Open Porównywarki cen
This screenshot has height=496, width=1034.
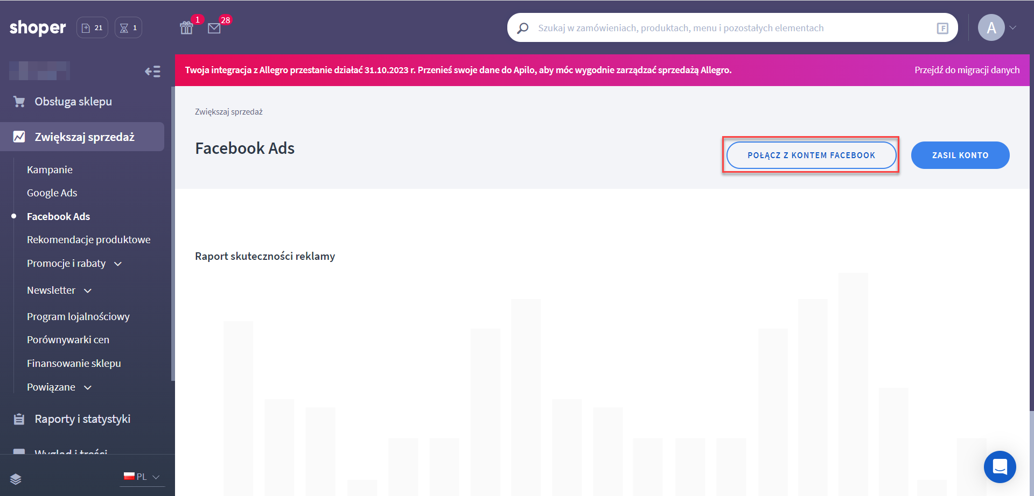tap(68, 340)
